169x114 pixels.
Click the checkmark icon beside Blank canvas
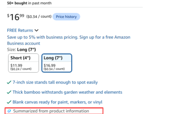(x=9, y=102)
